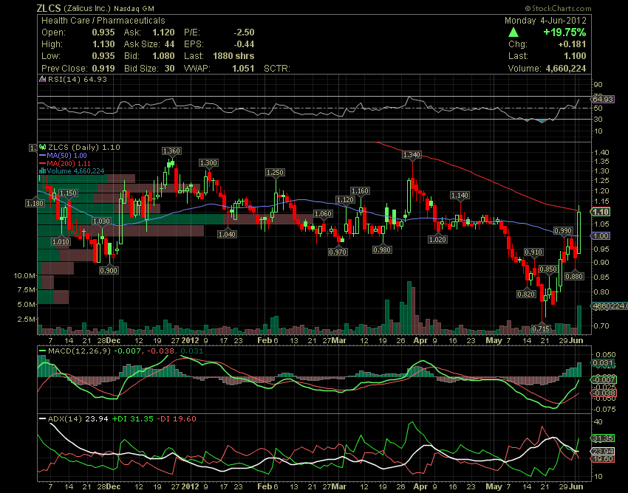This screenshot has height=493, width=628.
Task: Click the 1.140 price label on chart
Action: click(x=460, y=196)
